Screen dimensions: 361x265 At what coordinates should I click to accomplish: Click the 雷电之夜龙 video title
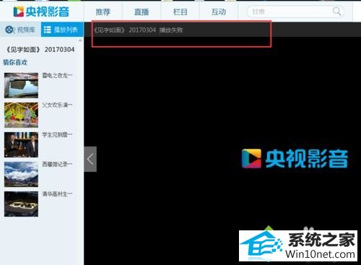[57, 75]
